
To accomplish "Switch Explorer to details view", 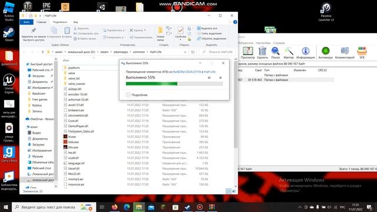I will pyautogui.click(x=229, y=191).
